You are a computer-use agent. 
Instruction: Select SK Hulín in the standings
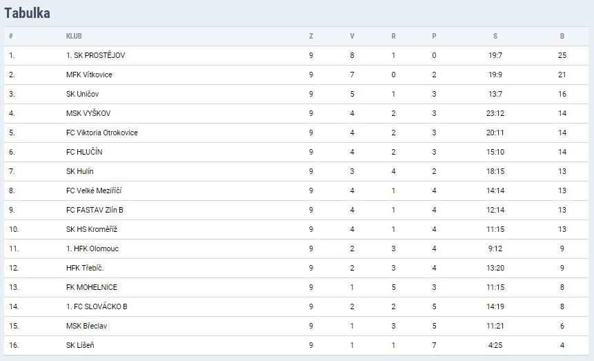point(81,171)
